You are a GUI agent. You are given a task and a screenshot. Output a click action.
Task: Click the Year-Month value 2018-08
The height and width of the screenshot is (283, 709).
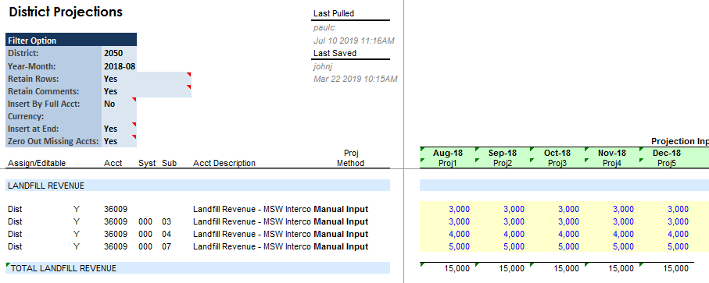click(x=120, y=66)
